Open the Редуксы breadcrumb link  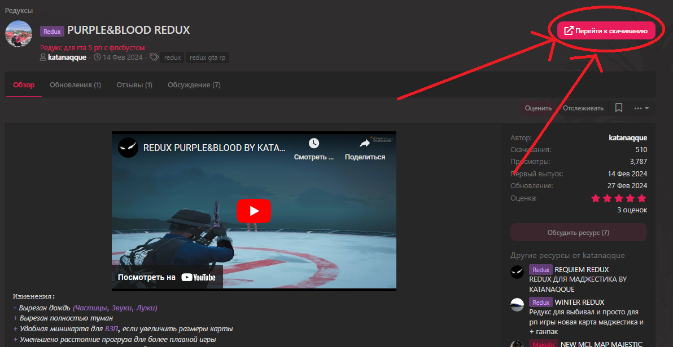pos(19,10)
